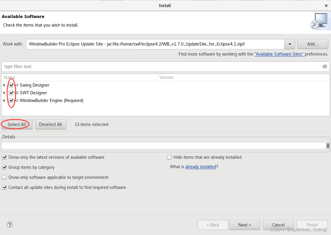Click the Swing Designer plugin icon
This screenshot has height=235, width=331.
click(16, 85)
